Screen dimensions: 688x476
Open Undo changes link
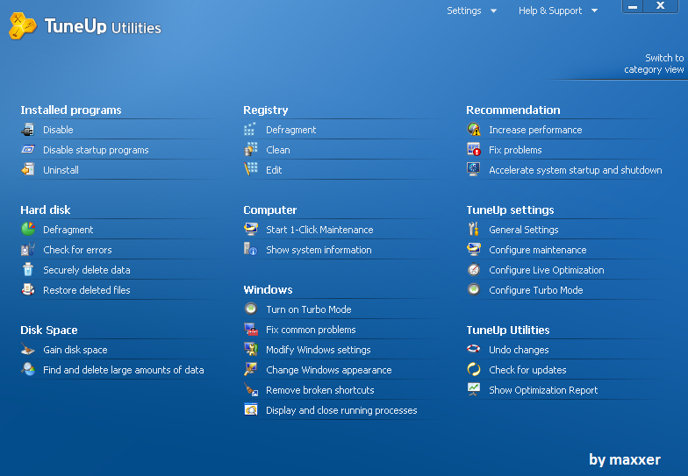point(519,350)
